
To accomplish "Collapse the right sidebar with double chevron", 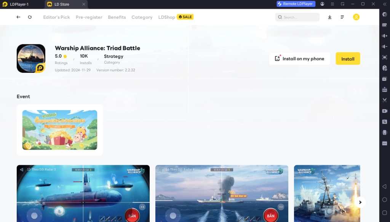I will click(385, 5).
